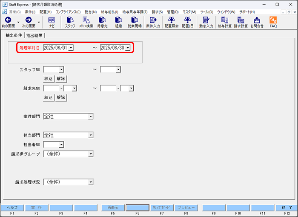Open the スタッフ toolbar icon
Viewport: 298px width, 217px height.
(70, 22)
